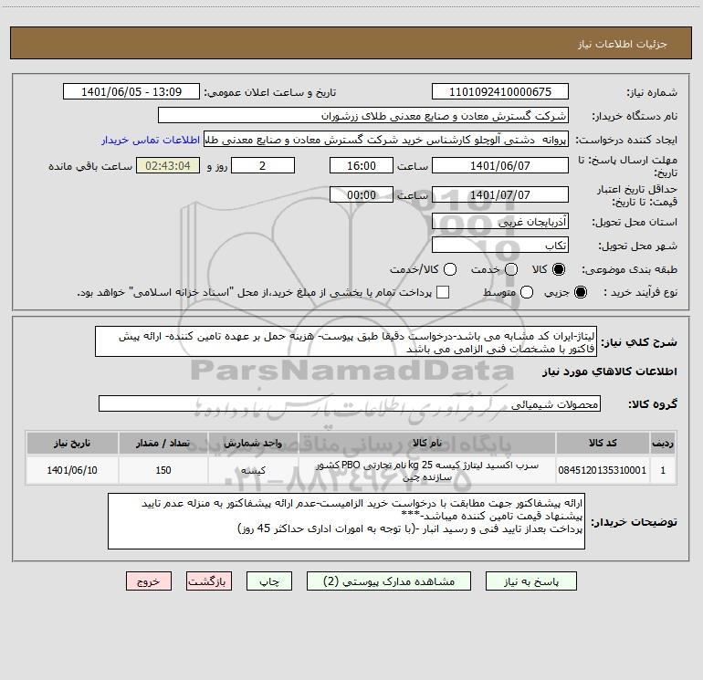Click the quantity cell 150
Image resolution: width=703 pixels, height=680 pixels.
pos(163,470)
